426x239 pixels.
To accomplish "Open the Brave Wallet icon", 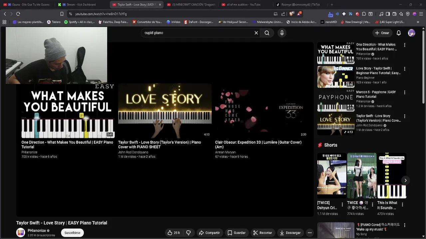I will point(394,14).
